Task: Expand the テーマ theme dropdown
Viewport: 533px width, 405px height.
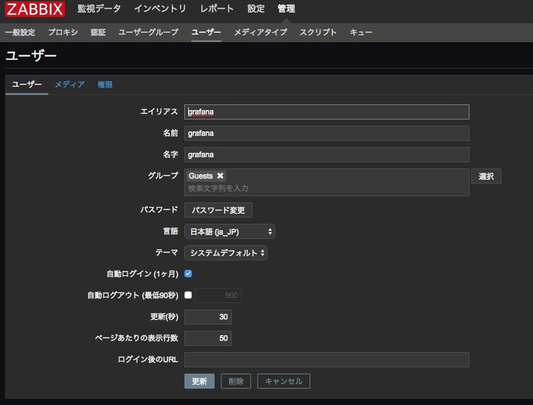Action: coord(225,253)
